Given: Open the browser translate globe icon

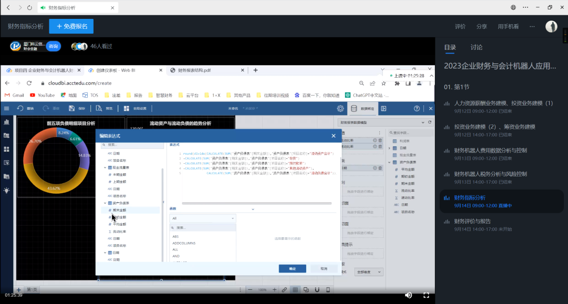Looking at the screenshot, I should point(513,7).
